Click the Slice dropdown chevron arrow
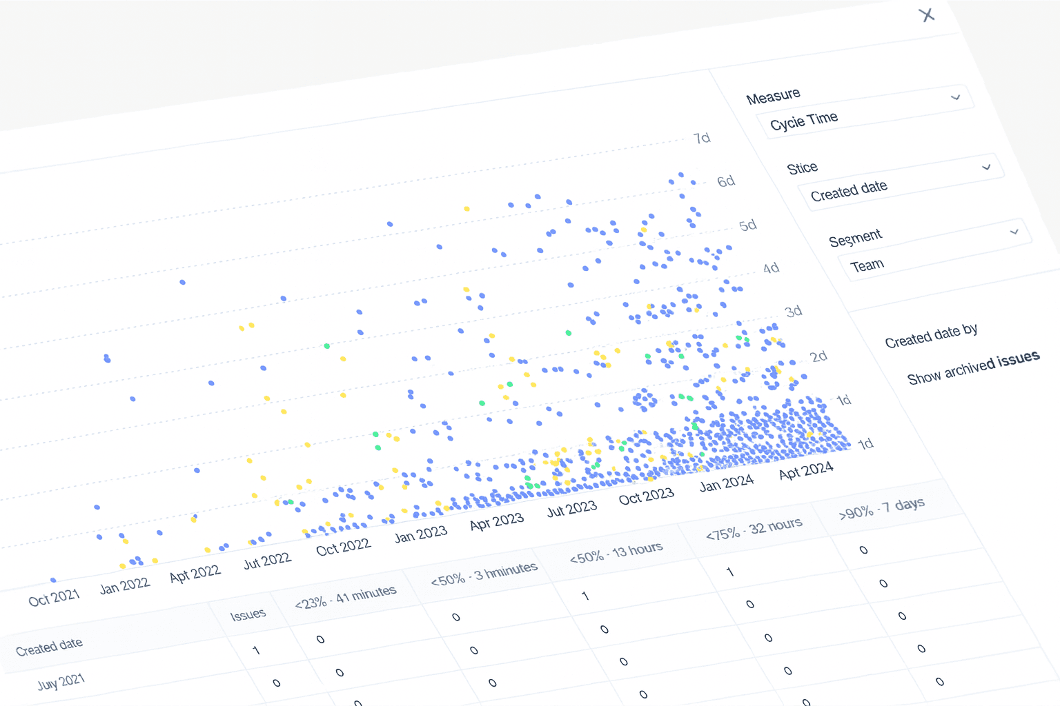Viewport: 1060px width, 706px height. [x=986, y=168]
